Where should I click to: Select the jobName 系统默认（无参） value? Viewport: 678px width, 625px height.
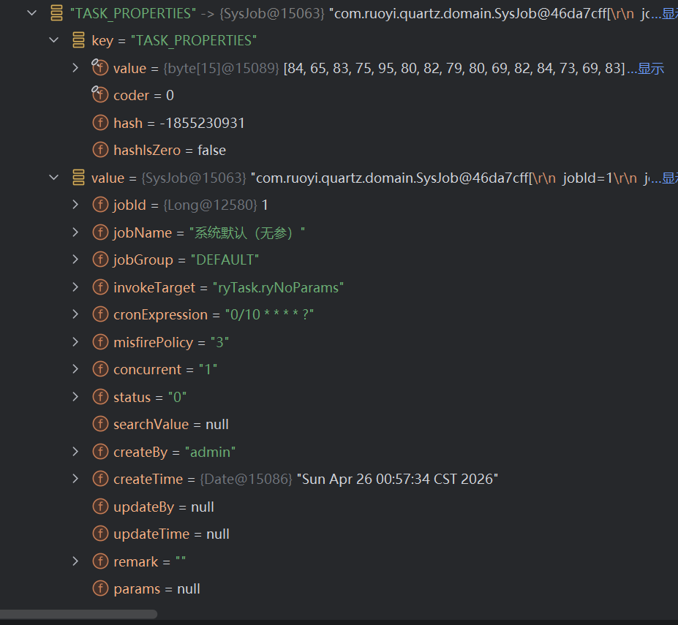coord(247,232)
